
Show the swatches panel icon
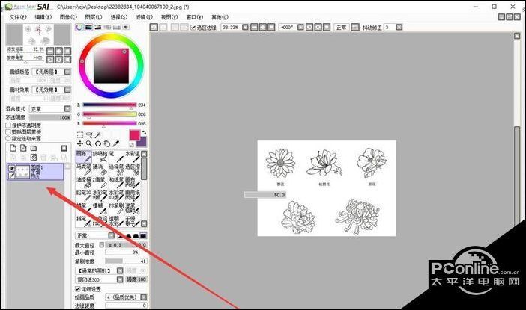coord(117,27)
